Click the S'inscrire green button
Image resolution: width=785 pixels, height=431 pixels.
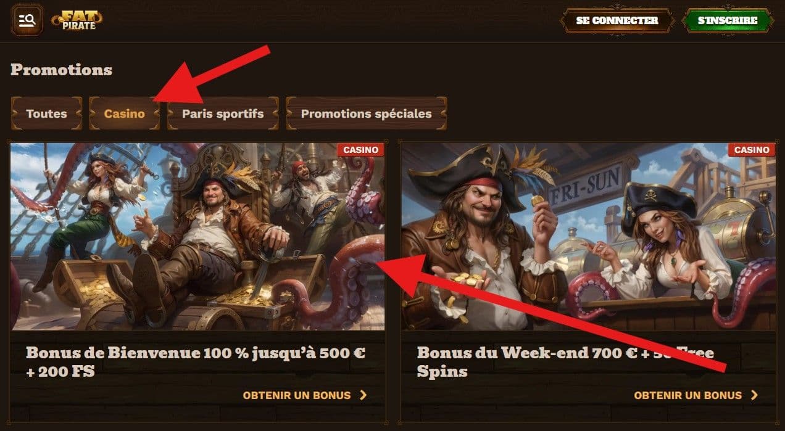tap(727, 20)
